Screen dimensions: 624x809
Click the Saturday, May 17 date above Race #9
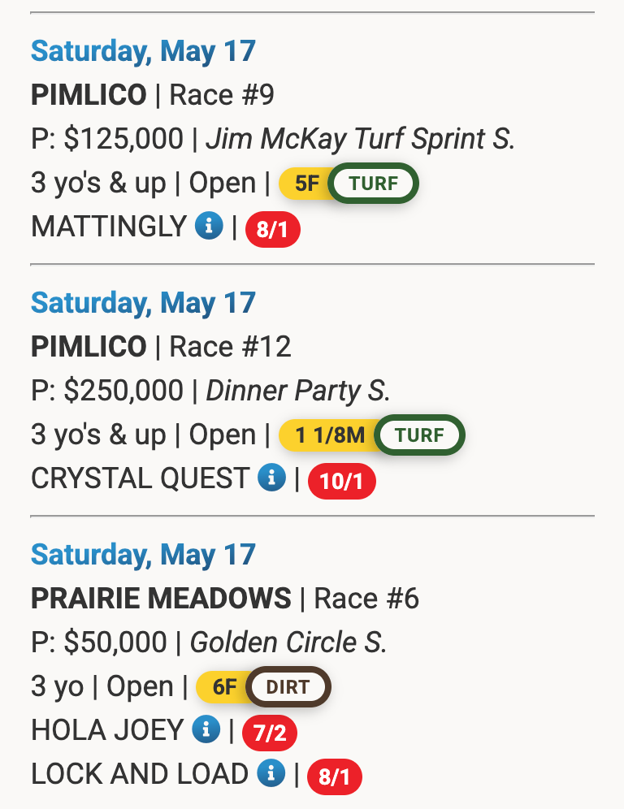click(x=143, y=51)
